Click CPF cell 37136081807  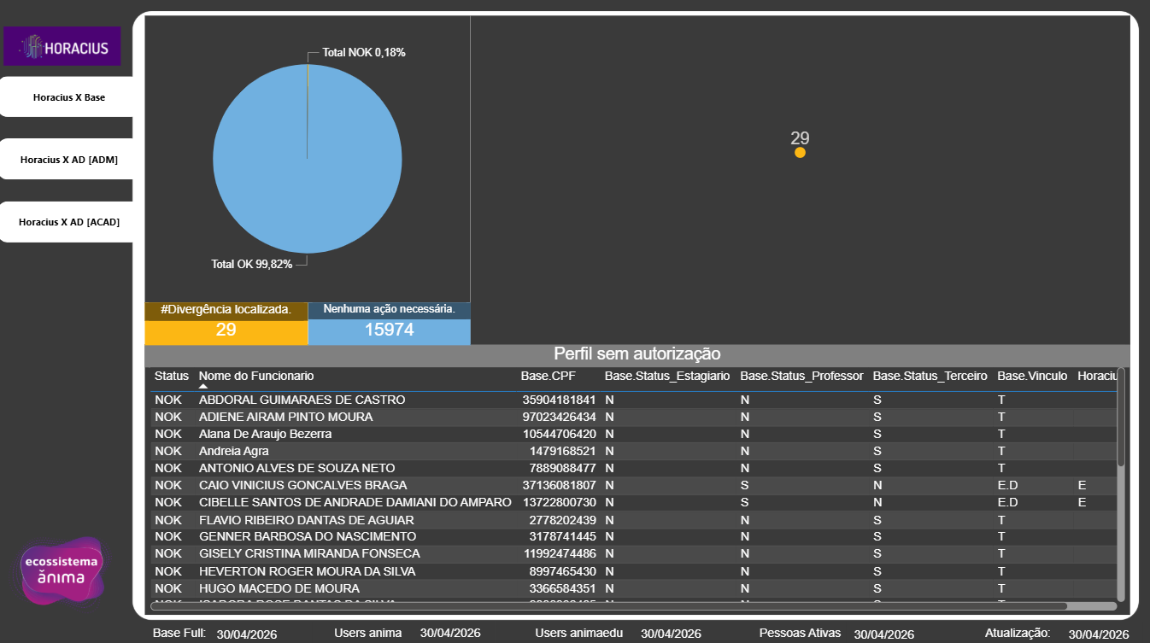(x=559, y=485)
